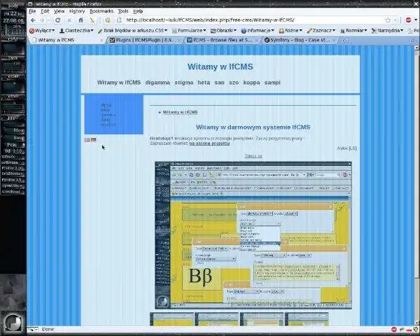Viewport: 420px width, 336px height.
Task: Click the red Adblock icon in the status bar
Action: click(x=394, y=329)
